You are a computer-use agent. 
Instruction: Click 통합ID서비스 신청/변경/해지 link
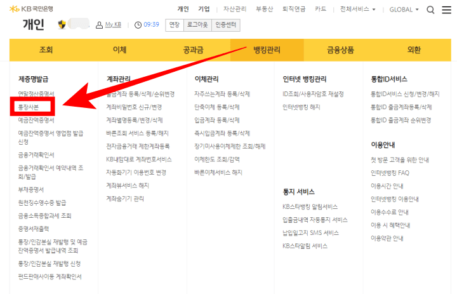pyautogui.click(x=405, y=94)
